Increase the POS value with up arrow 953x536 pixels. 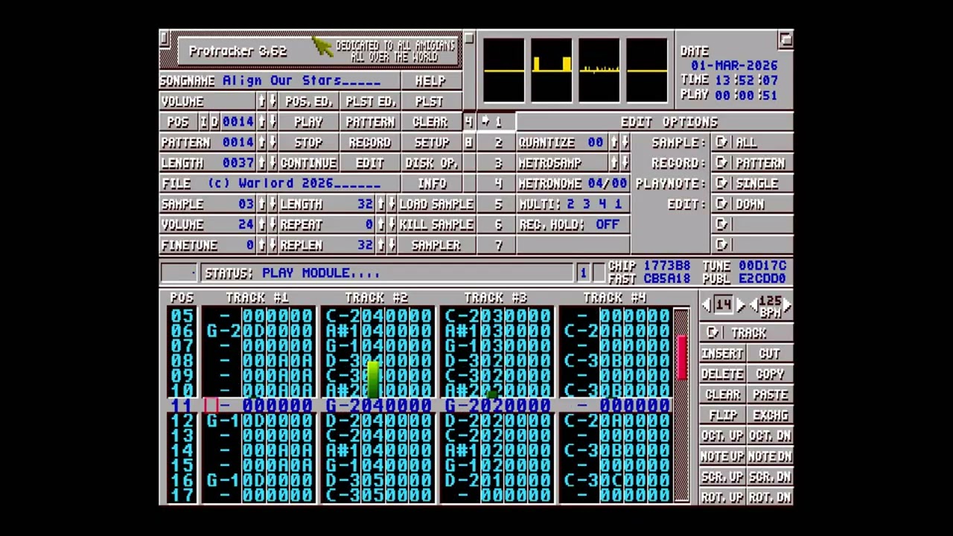(x=261, y=121)
